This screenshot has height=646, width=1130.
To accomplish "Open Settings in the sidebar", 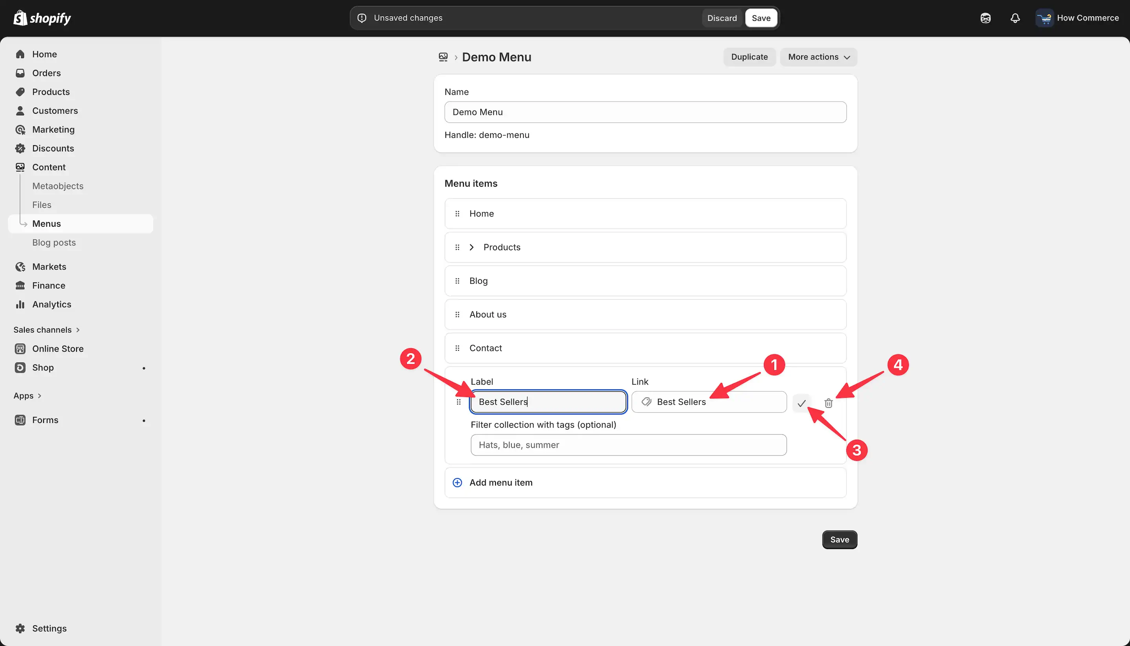I will (49, 628).
